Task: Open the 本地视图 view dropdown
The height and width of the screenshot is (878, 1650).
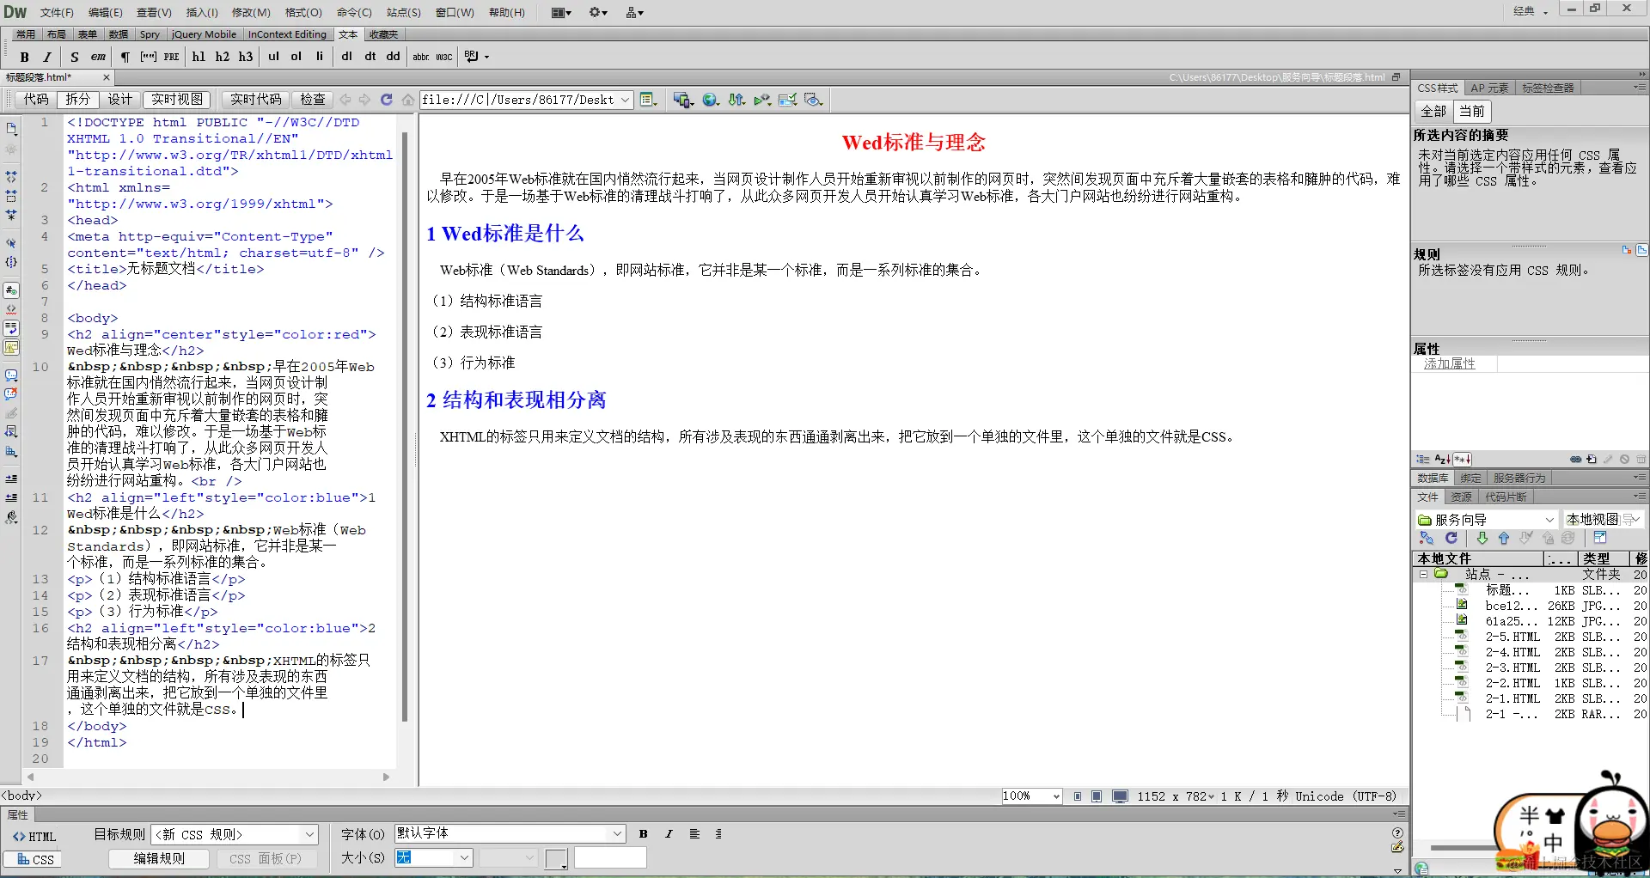Action: (x=1595, y=519)
